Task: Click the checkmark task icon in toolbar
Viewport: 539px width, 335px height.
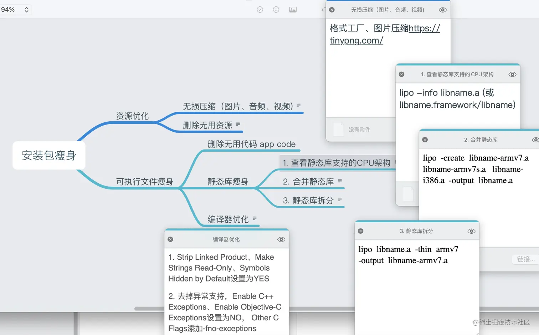Action: [x=260, y=10]
